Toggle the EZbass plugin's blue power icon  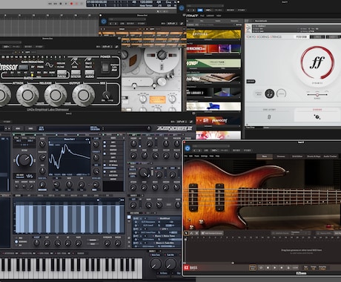click(188, 148)
